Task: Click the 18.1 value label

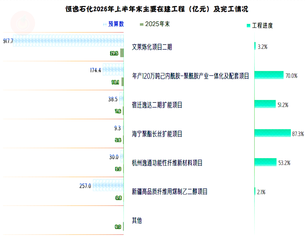Action: click(115, 82)
